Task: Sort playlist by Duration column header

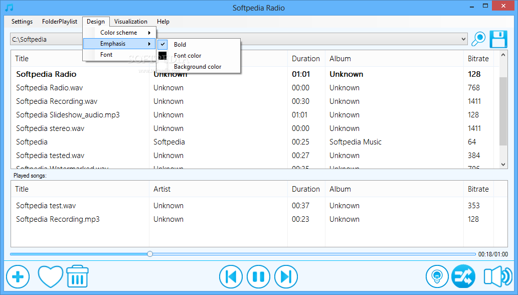Action: pos(306,59)
